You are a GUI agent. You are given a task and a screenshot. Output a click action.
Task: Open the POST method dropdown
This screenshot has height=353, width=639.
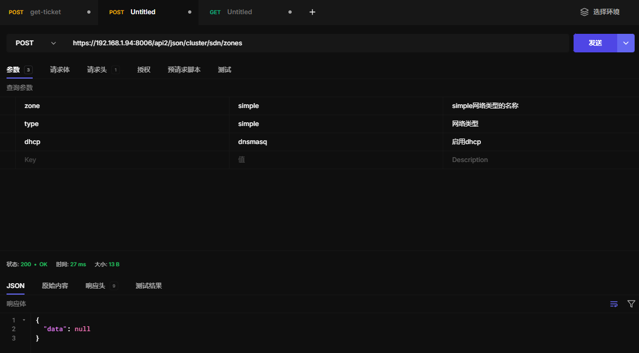click(36, 43)
